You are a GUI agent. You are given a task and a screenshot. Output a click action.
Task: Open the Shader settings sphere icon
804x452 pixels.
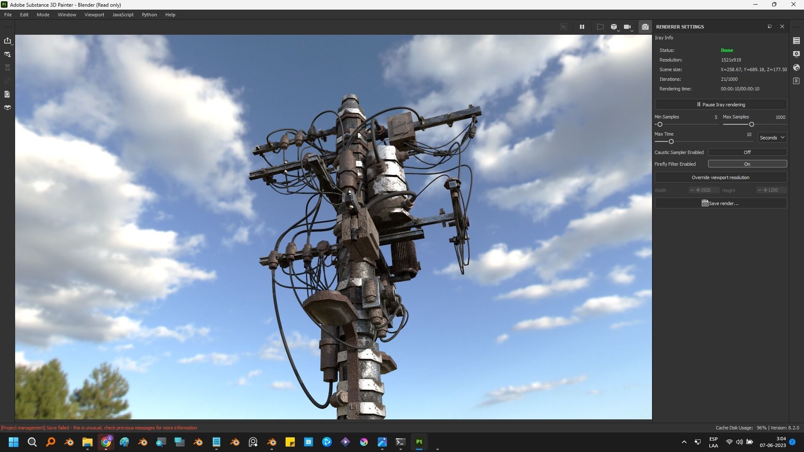click(796, 67)
